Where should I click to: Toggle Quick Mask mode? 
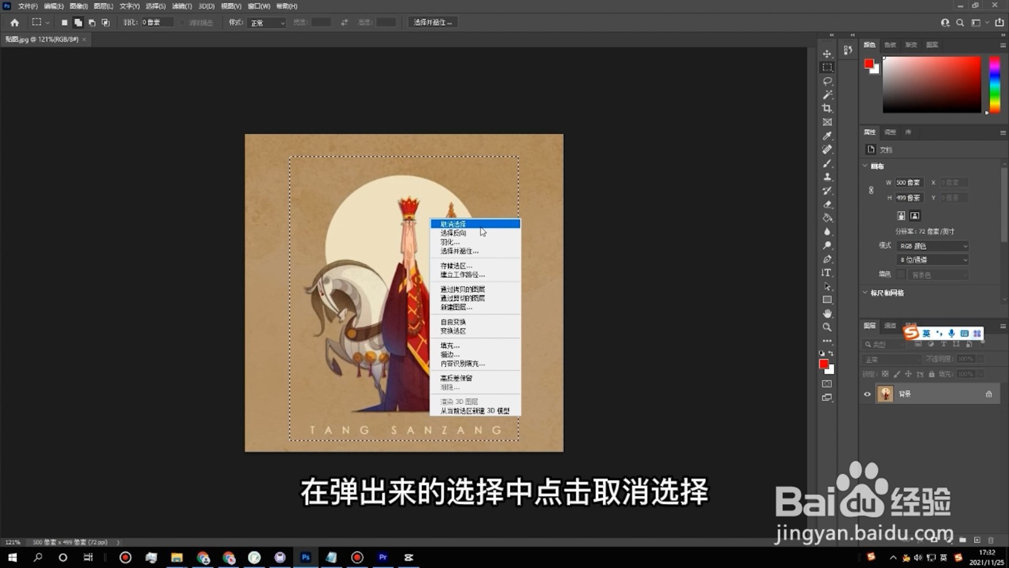pyautogui.click(x=827, y=384)
